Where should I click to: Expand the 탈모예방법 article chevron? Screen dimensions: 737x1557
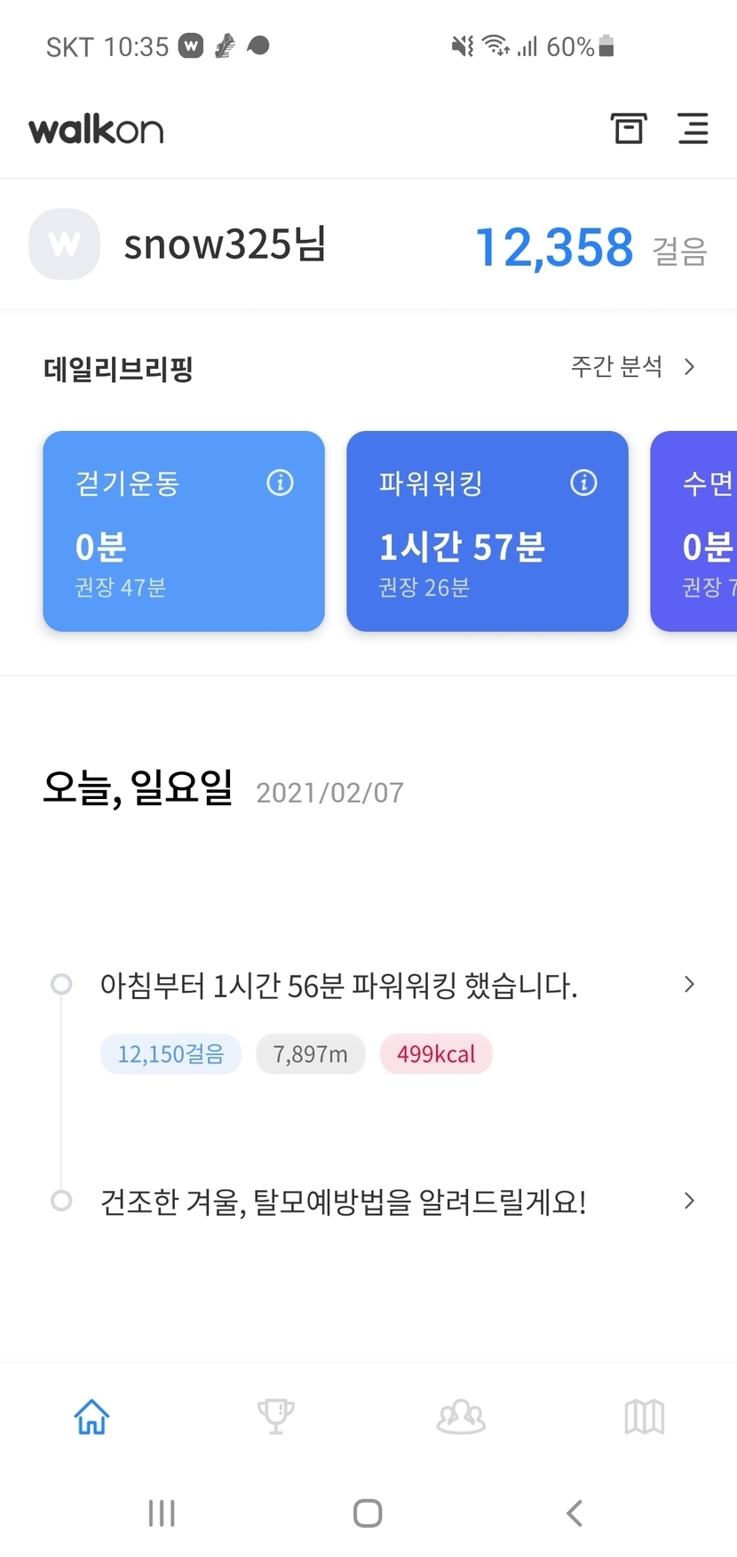689,1201
